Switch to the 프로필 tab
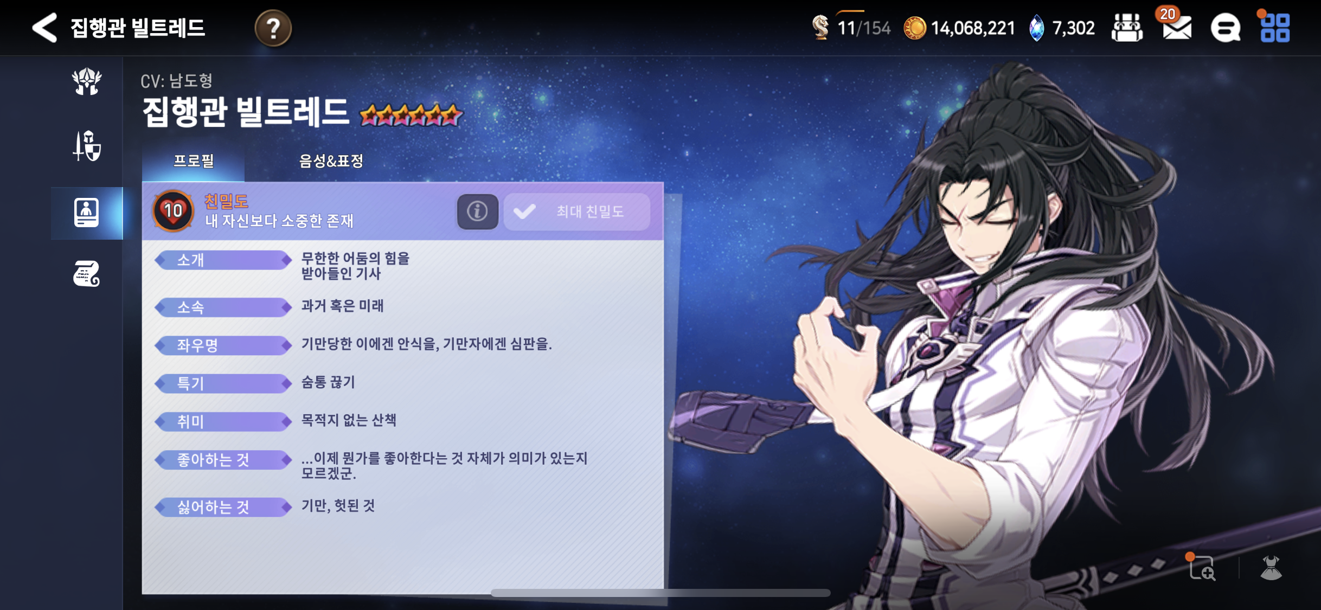The image size is (1321, 610). click(194, 160)
